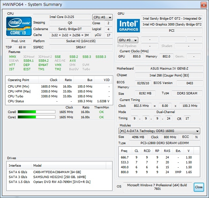
Task: Open the CPU #0 selector dropdown
Action: click(x=102, y=17)
